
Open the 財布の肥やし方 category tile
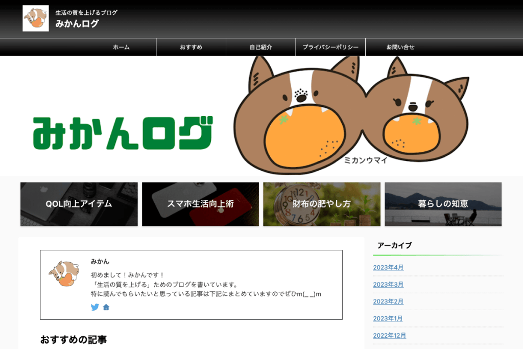coord(322,204)
